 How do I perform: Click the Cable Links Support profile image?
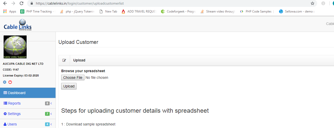pos(15,47)
